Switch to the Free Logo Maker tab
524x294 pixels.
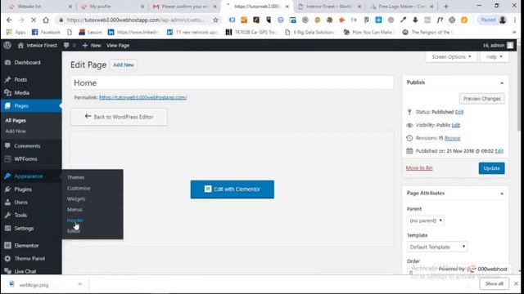(x=402, y=7)
